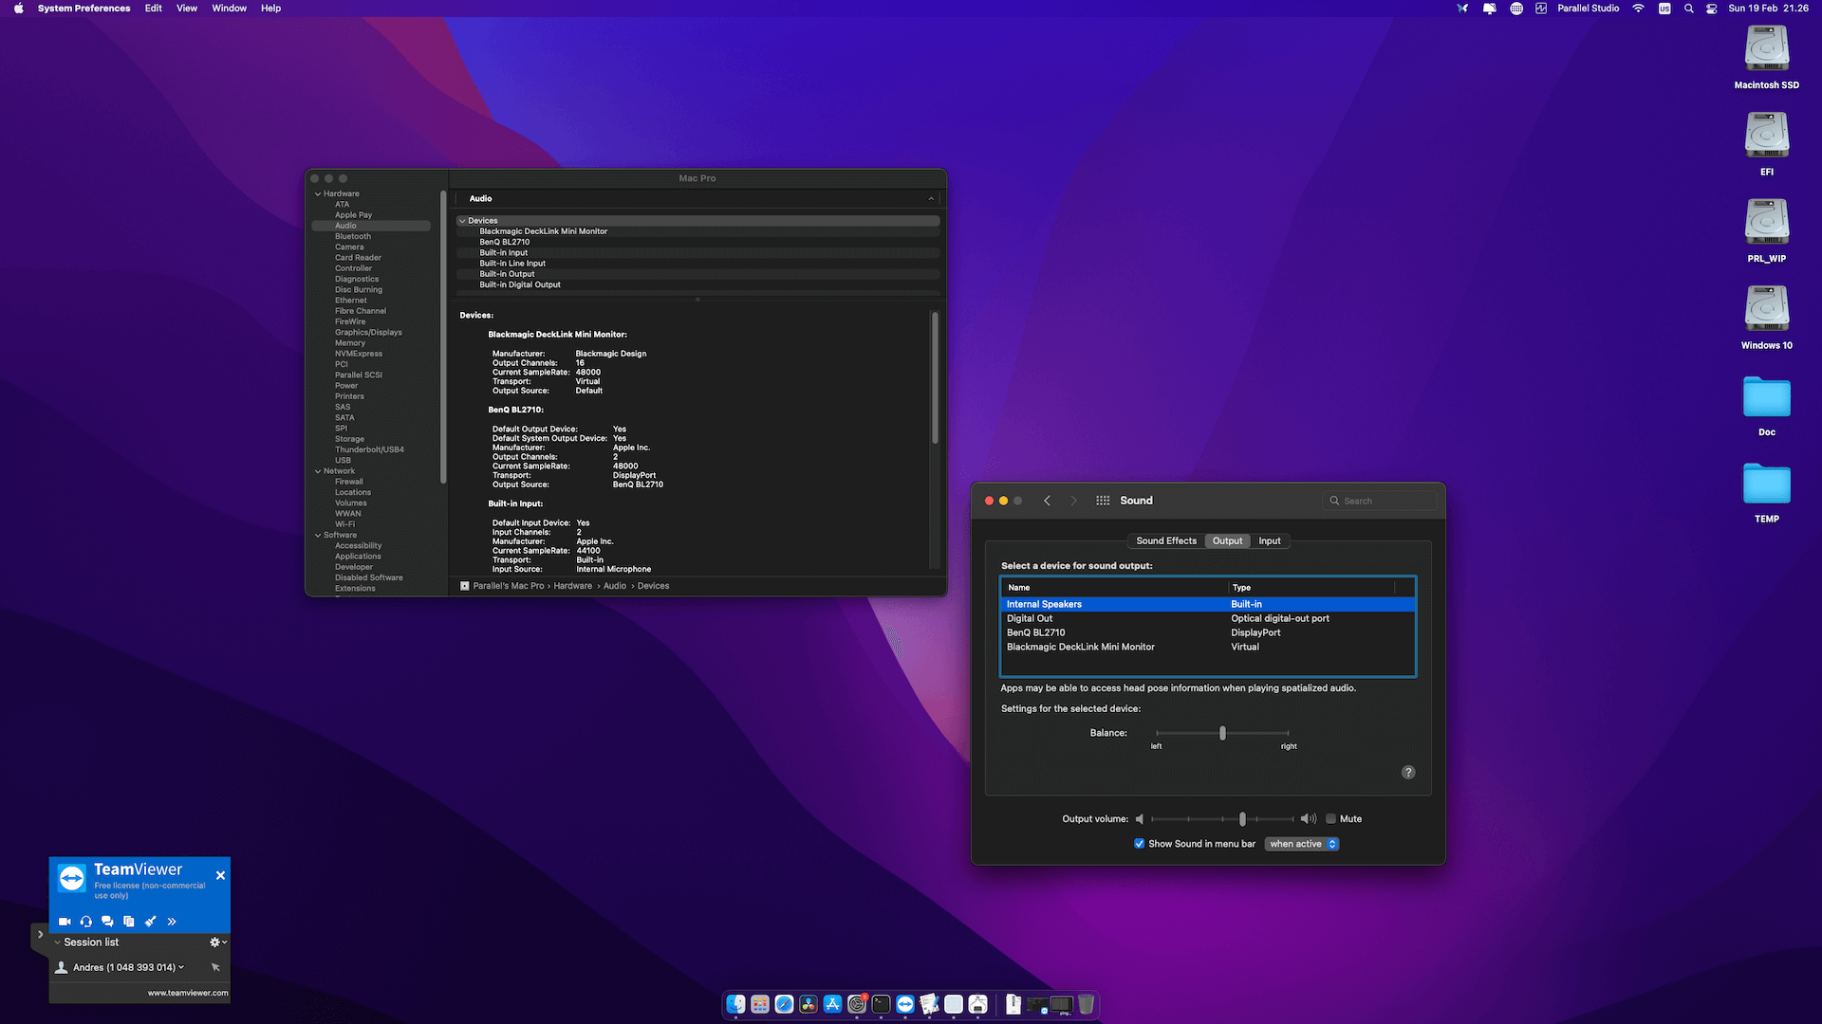Open the www.teamviewer.com link
This screenshot has width=1822, height=1024.
(x=188, y=993)
